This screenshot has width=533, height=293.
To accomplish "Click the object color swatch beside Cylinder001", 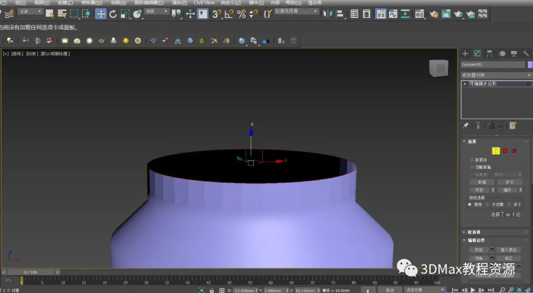I will (x=530, y=65).
